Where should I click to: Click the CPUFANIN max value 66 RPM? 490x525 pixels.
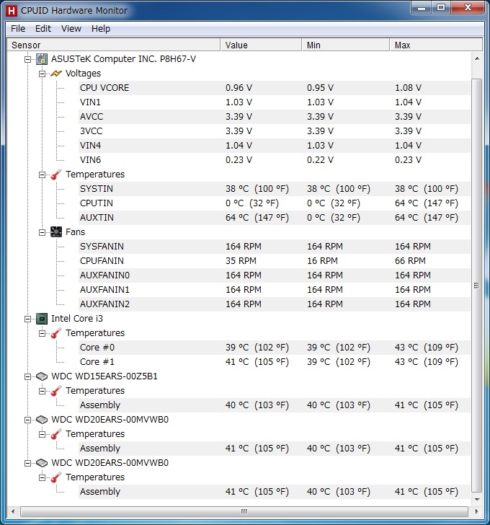pyautogui.click(x=410, y=260)
